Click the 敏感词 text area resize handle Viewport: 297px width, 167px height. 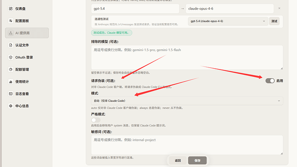coord(282,153)
